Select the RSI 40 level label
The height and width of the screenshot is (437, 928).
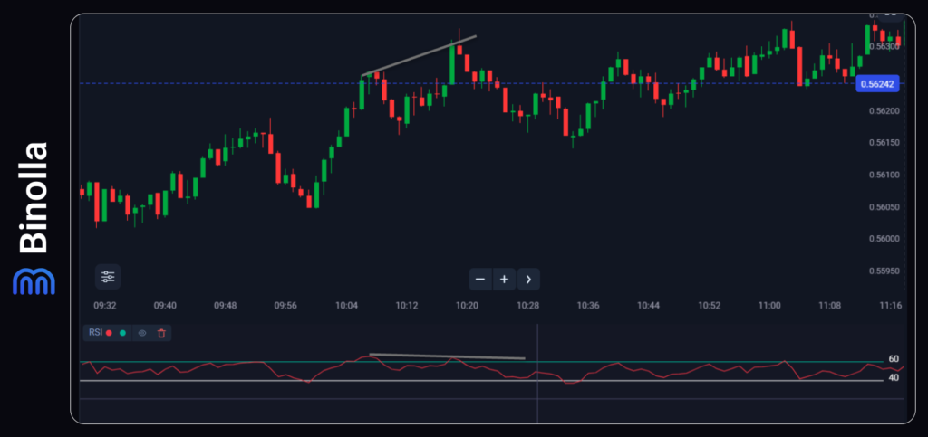coord(894,378)
